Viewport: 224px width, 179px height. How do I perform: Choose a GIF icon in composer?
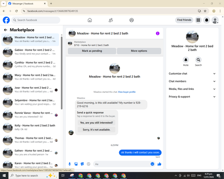tap(89, 164)
